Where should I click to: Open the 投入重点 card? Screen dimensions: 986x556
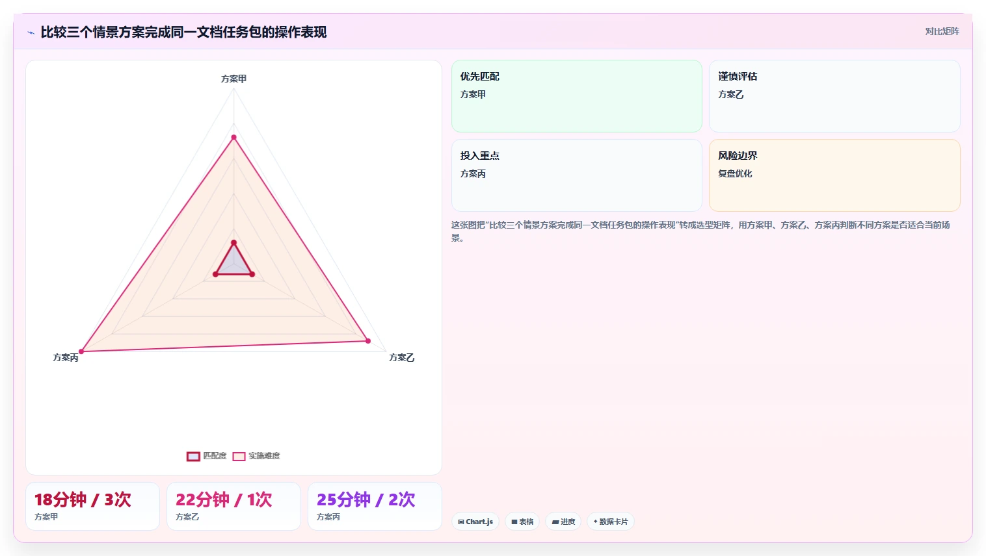pyautogui.click(x=577, y=175)
